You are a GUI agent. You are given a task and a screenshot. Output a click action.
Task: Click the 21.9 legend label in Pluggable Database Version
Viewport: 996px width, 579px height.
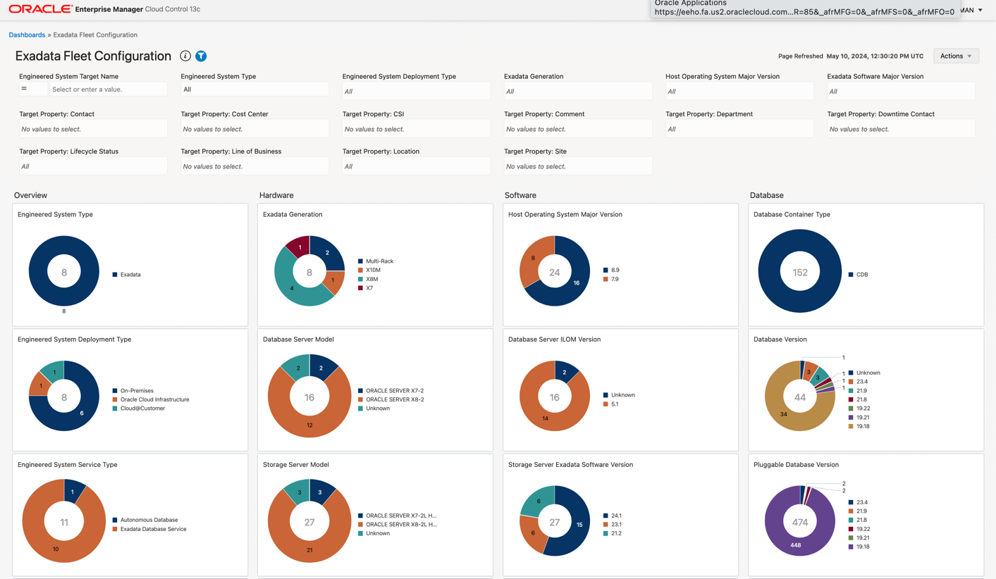pos(862,511)
